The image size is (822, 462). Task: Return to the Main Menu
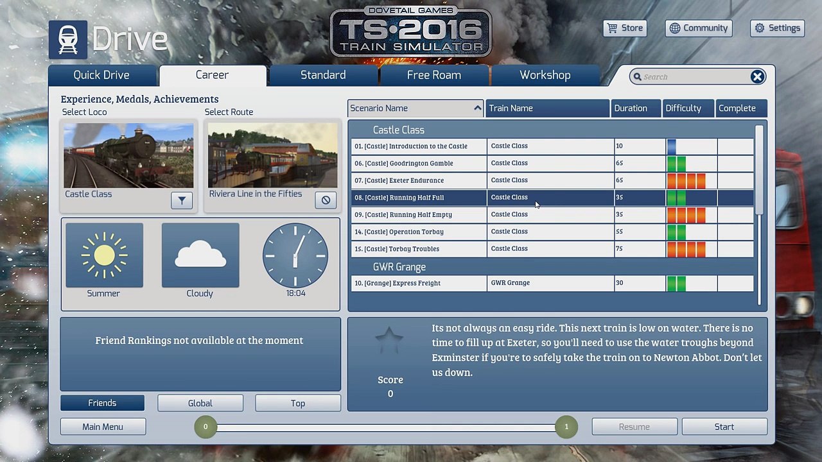point(103,427)
